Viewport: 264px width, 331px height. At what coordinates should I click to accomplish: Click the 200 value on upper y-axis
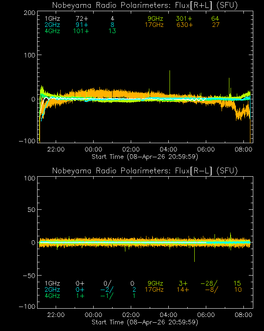29,13
